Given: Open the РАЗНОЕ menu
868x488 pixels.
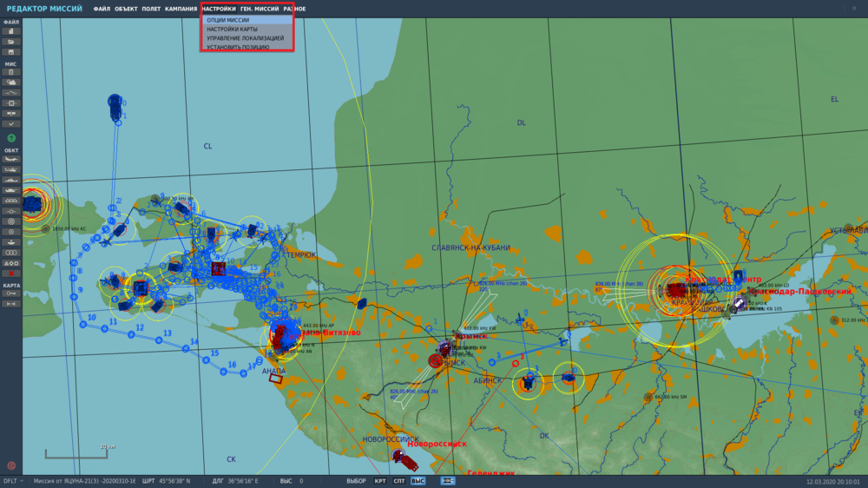Looking at the screenshot, I should pos(294,9).
